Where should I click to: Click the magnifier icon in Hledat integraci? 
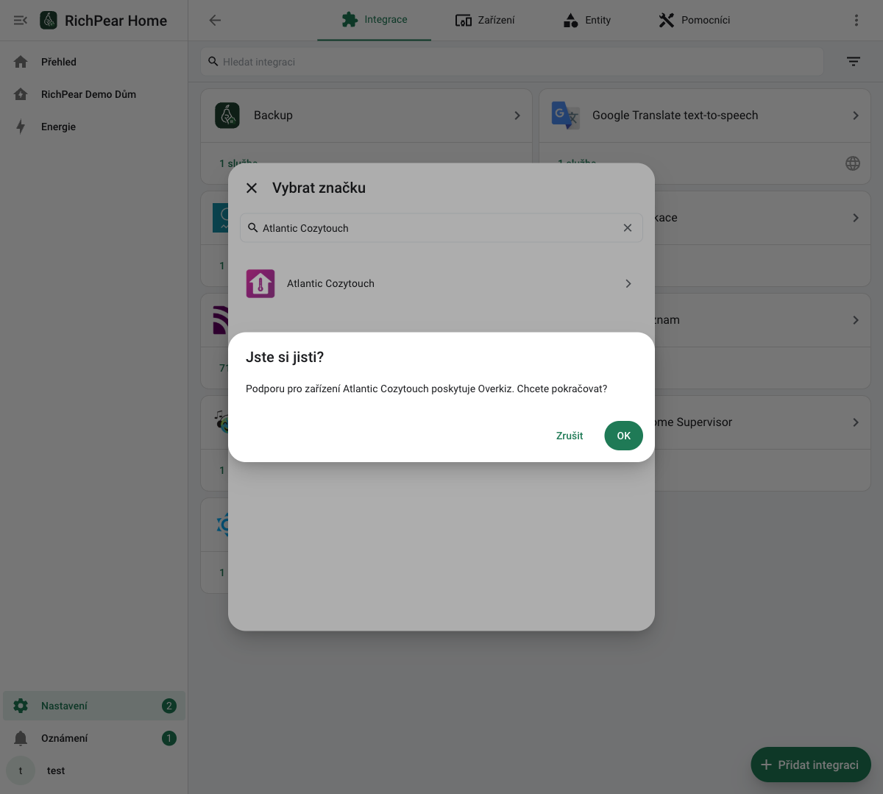[x=213, y=62]
